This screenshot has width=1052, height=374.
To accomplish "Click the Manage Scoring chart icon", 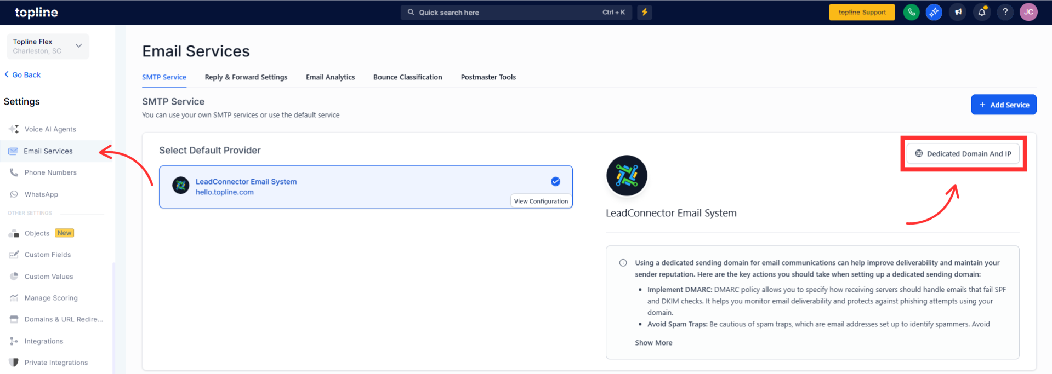I will (14, 298).
